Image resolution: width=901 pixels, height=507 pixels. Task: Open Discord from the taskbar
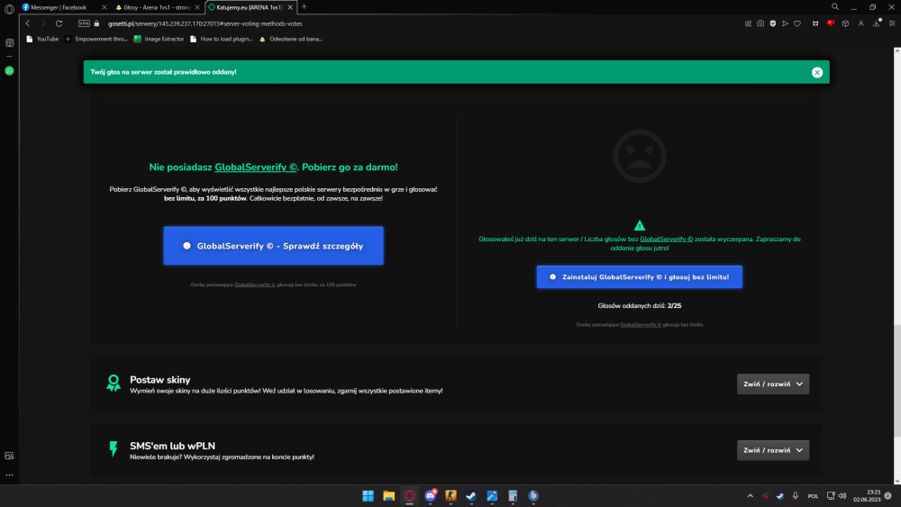click(431, 495)
